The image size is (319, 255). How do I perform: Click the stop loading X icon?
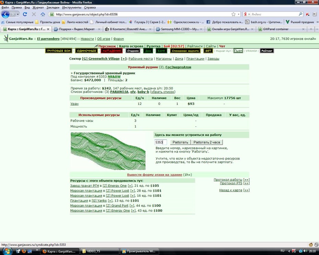coord(34,14)
